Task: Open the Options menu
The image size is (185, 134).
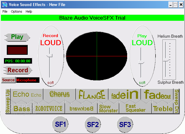Action: 17,11
